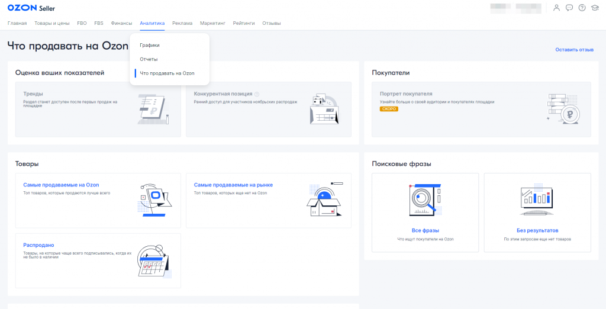This screenshot has height=309, width=606.
Task: Click the Оценка ваших показателей heading
Action: (60, 73)
